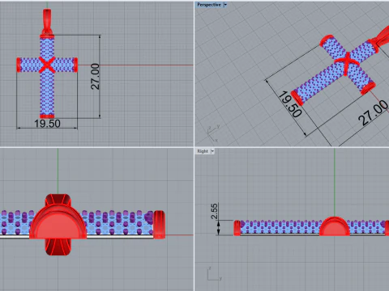This screenshot has width=389, height=291.
Task: Select the red bail loop above the cross in the top-left viewport
Action: point(47,22)
